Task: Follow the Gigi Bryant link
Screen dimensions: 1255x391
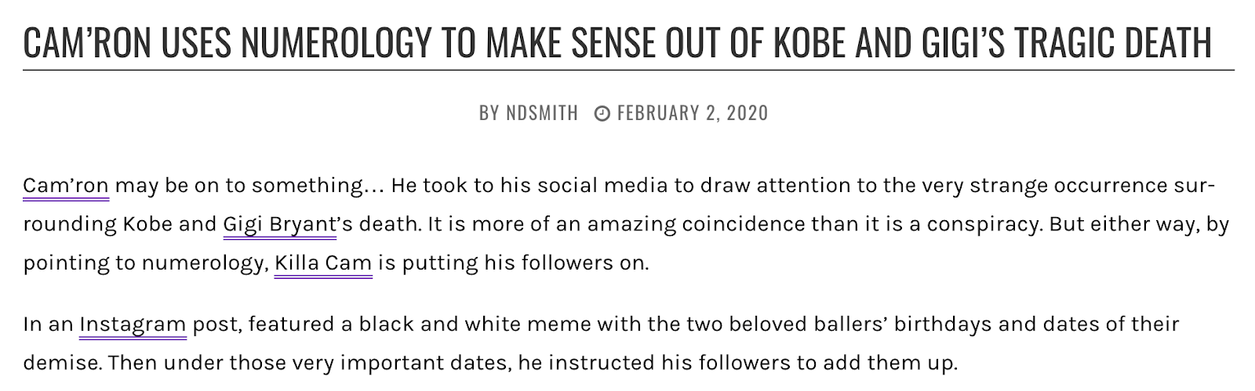Action: tap(280, 224)
